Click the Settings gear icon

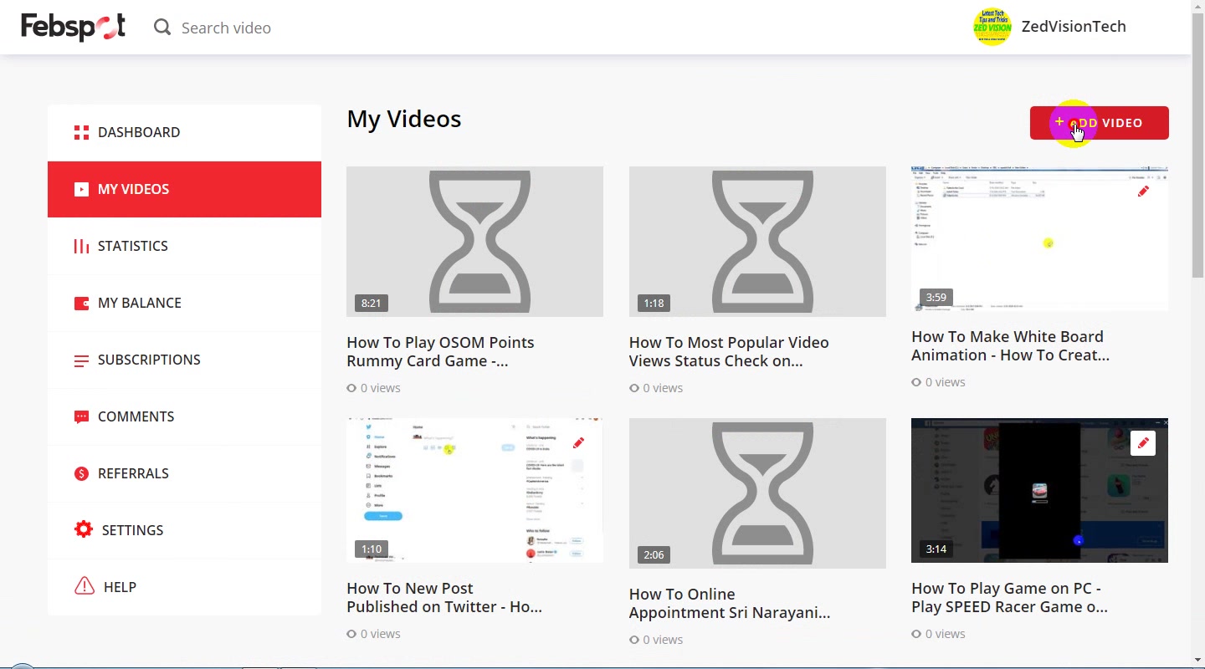pyautogui.click(x=84, y=529)
